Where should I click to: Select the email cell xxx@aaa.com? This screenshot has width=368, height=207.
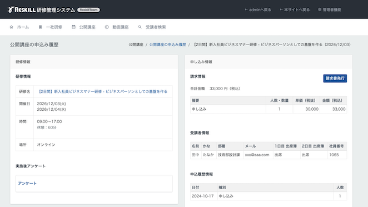tap(257, 155)
